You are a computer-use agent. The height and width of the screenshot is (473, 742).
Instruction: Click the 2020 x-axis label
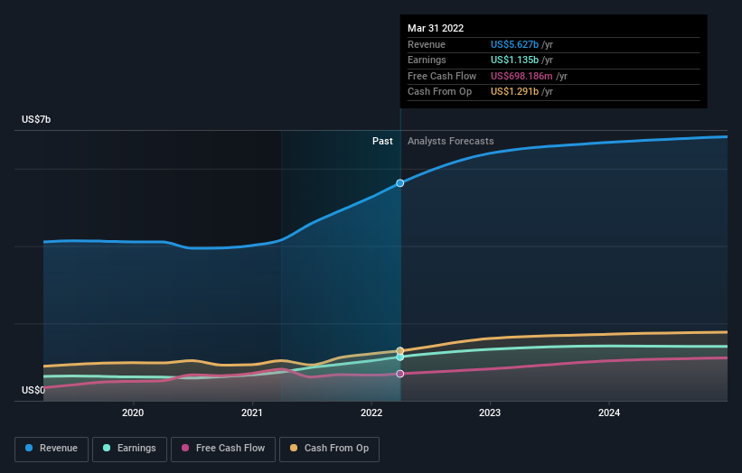[133, 413]
